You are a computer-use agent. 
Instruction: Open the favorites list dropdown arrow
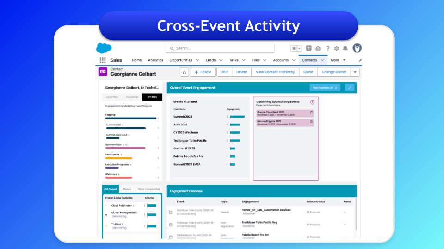pyautogui.click(x=299, y=48)
